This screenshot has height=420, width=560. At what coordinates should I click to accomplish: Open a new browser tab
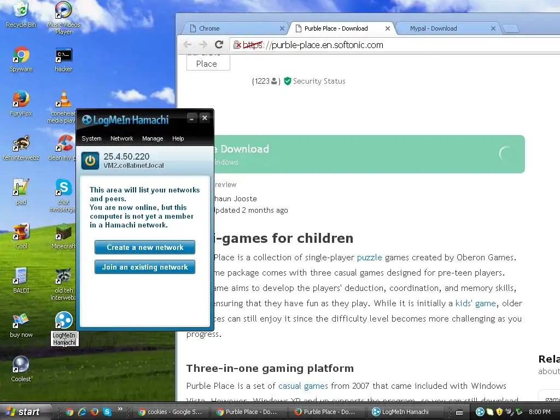[511, 28]
